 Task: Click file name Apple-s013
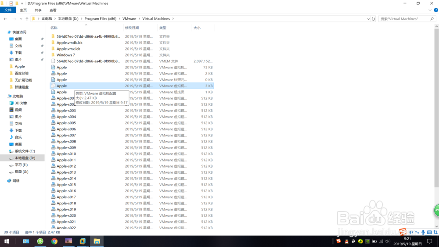(66, 172)
